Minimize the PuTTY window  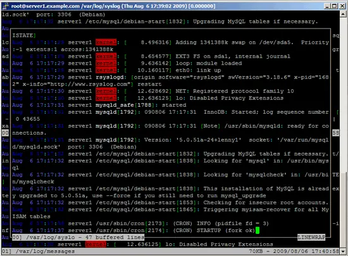point(327,6)
